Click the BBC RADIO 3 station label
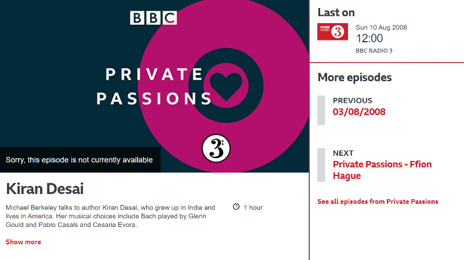This screenshot has width=464, height=260. pos(374,51)
